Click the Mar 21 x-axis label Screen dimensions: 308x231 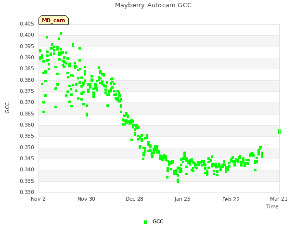click(x=279, y=199)
